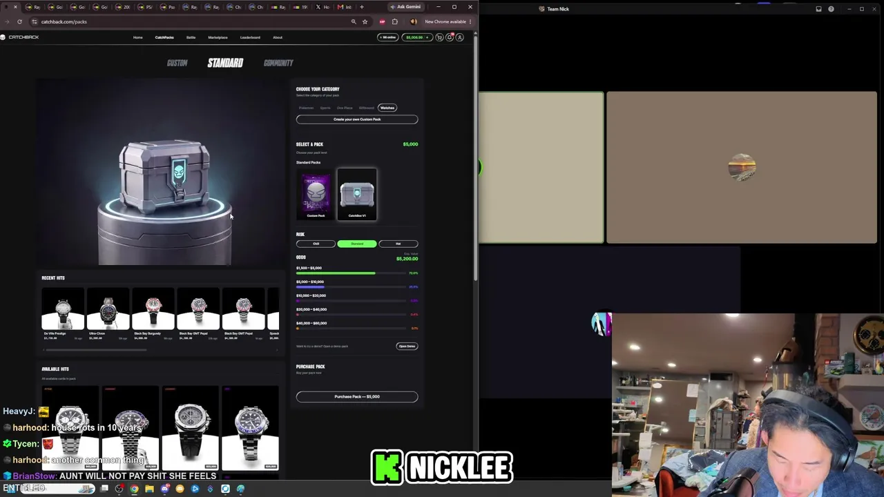
Task: Open Chrome zoom magnifier icon in address bar
Action: point(354,21)
